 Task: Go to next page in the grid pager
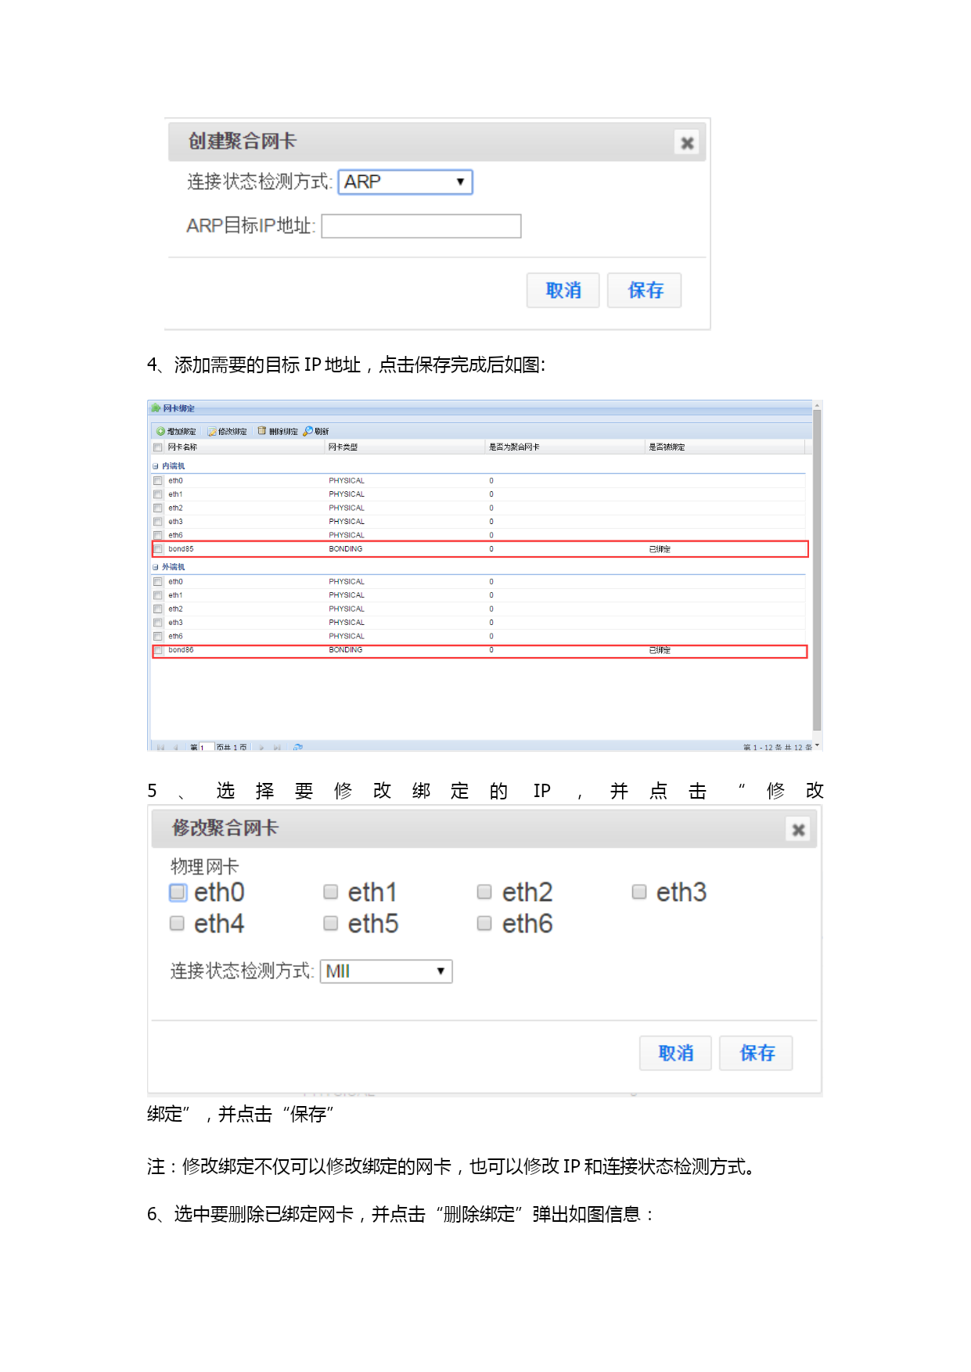(262, 748)
